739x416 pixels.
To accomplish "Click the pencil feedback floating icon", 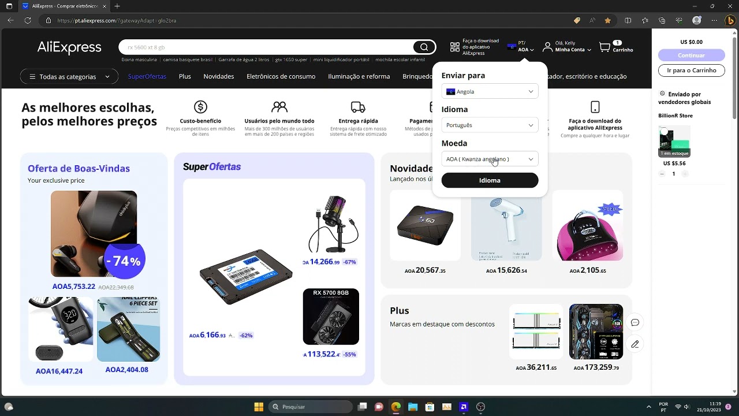I will 635,344.
